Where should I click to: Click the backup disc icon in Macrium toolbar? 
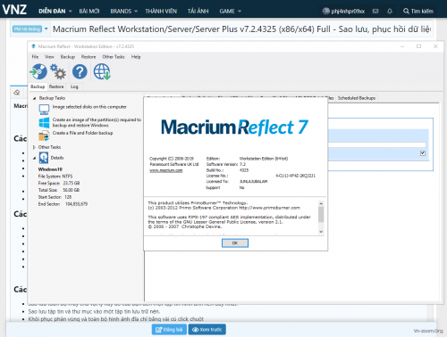coord(38,71)
